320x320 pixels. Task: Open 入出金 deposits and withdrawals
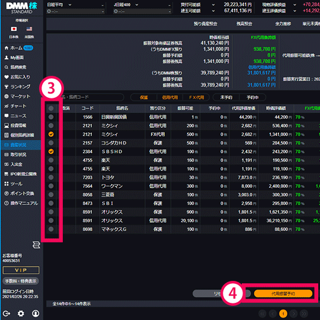pos(14,164)
